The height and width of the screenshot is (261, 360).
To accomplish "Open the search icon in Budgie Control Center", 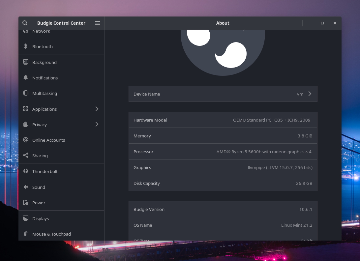I will click(x=25, y=23).
